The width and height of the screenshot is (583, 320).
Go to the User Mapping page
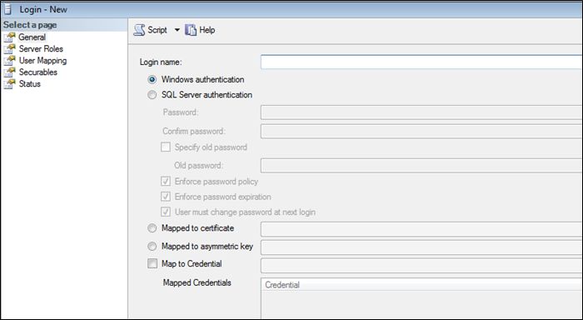42,61
